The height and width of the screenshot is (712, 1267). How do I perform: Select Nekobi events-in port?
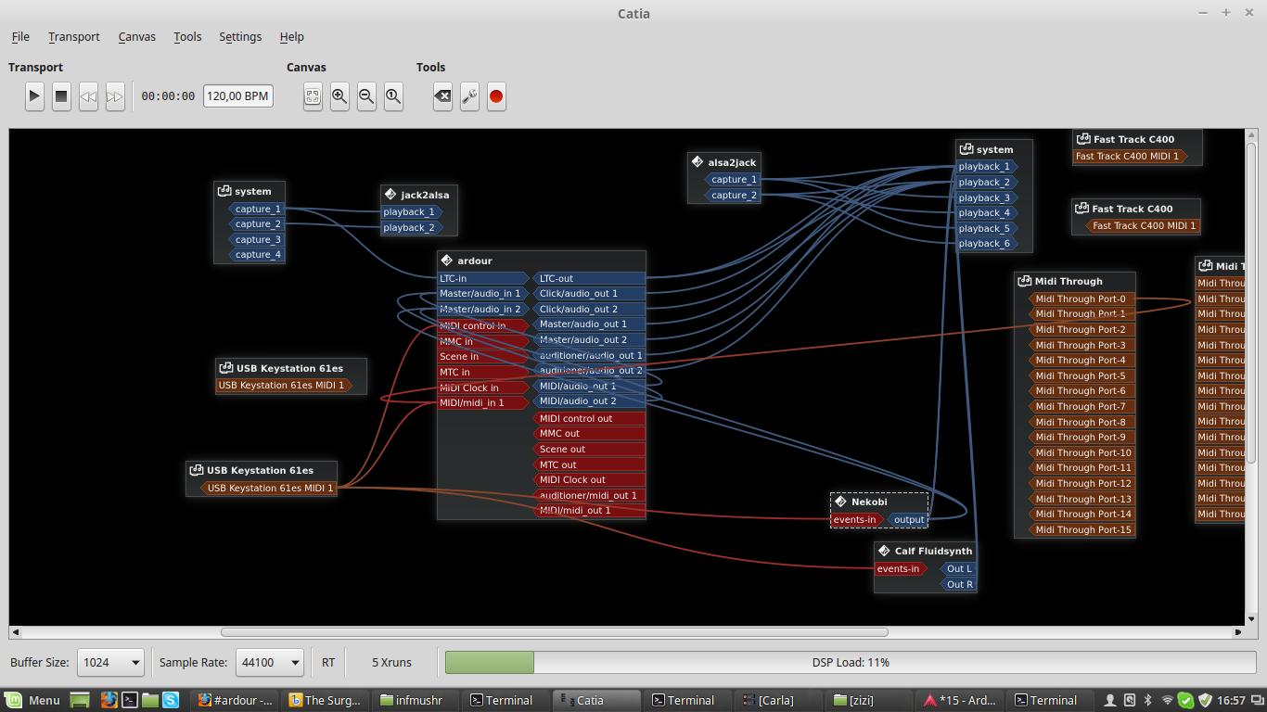[x=857, y=519]
